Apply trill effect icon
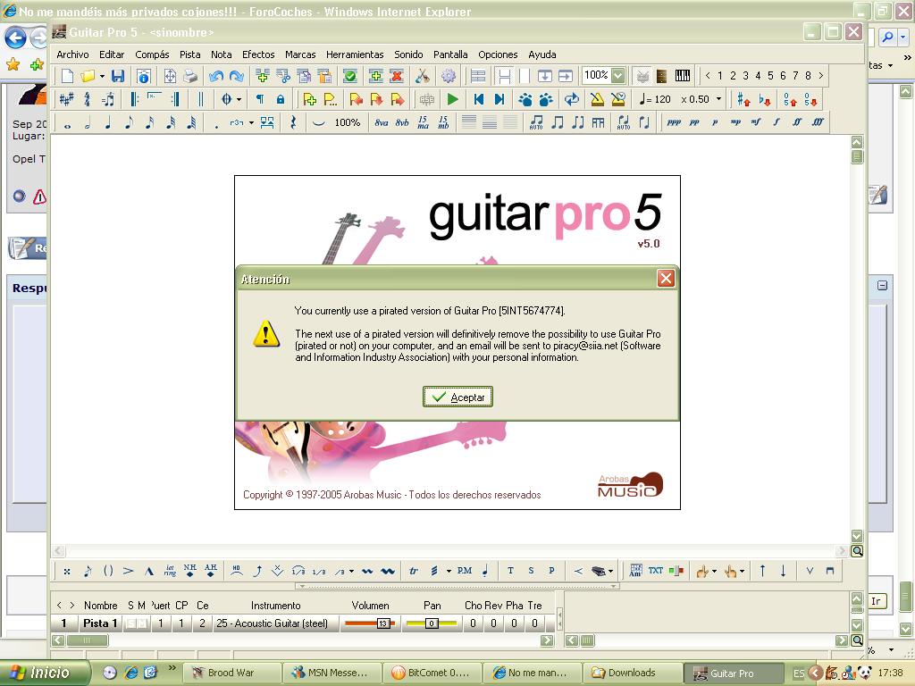This screenshot has width=915, height=686. click(414, 571)
